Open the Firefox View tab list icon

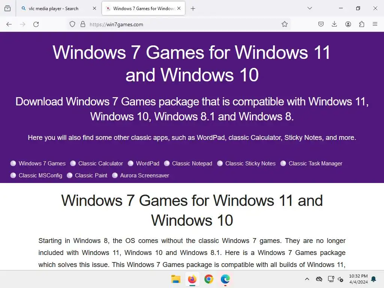7,8
